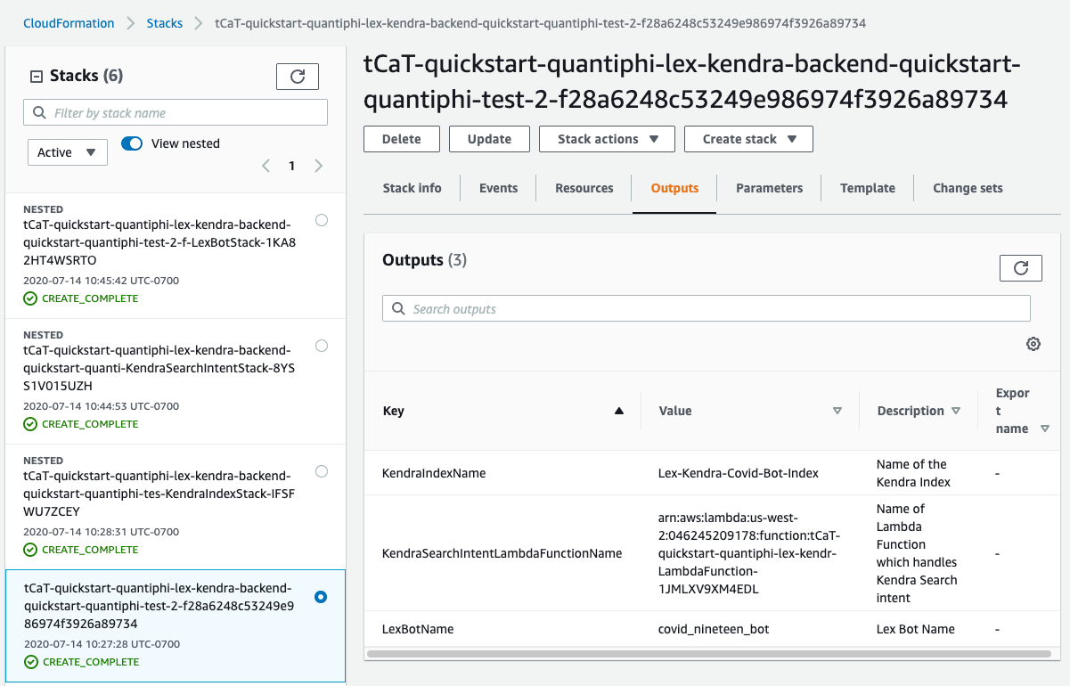Click the KendraSearchIntentLambdaFunctionName key cell

[x=502, y=553]
